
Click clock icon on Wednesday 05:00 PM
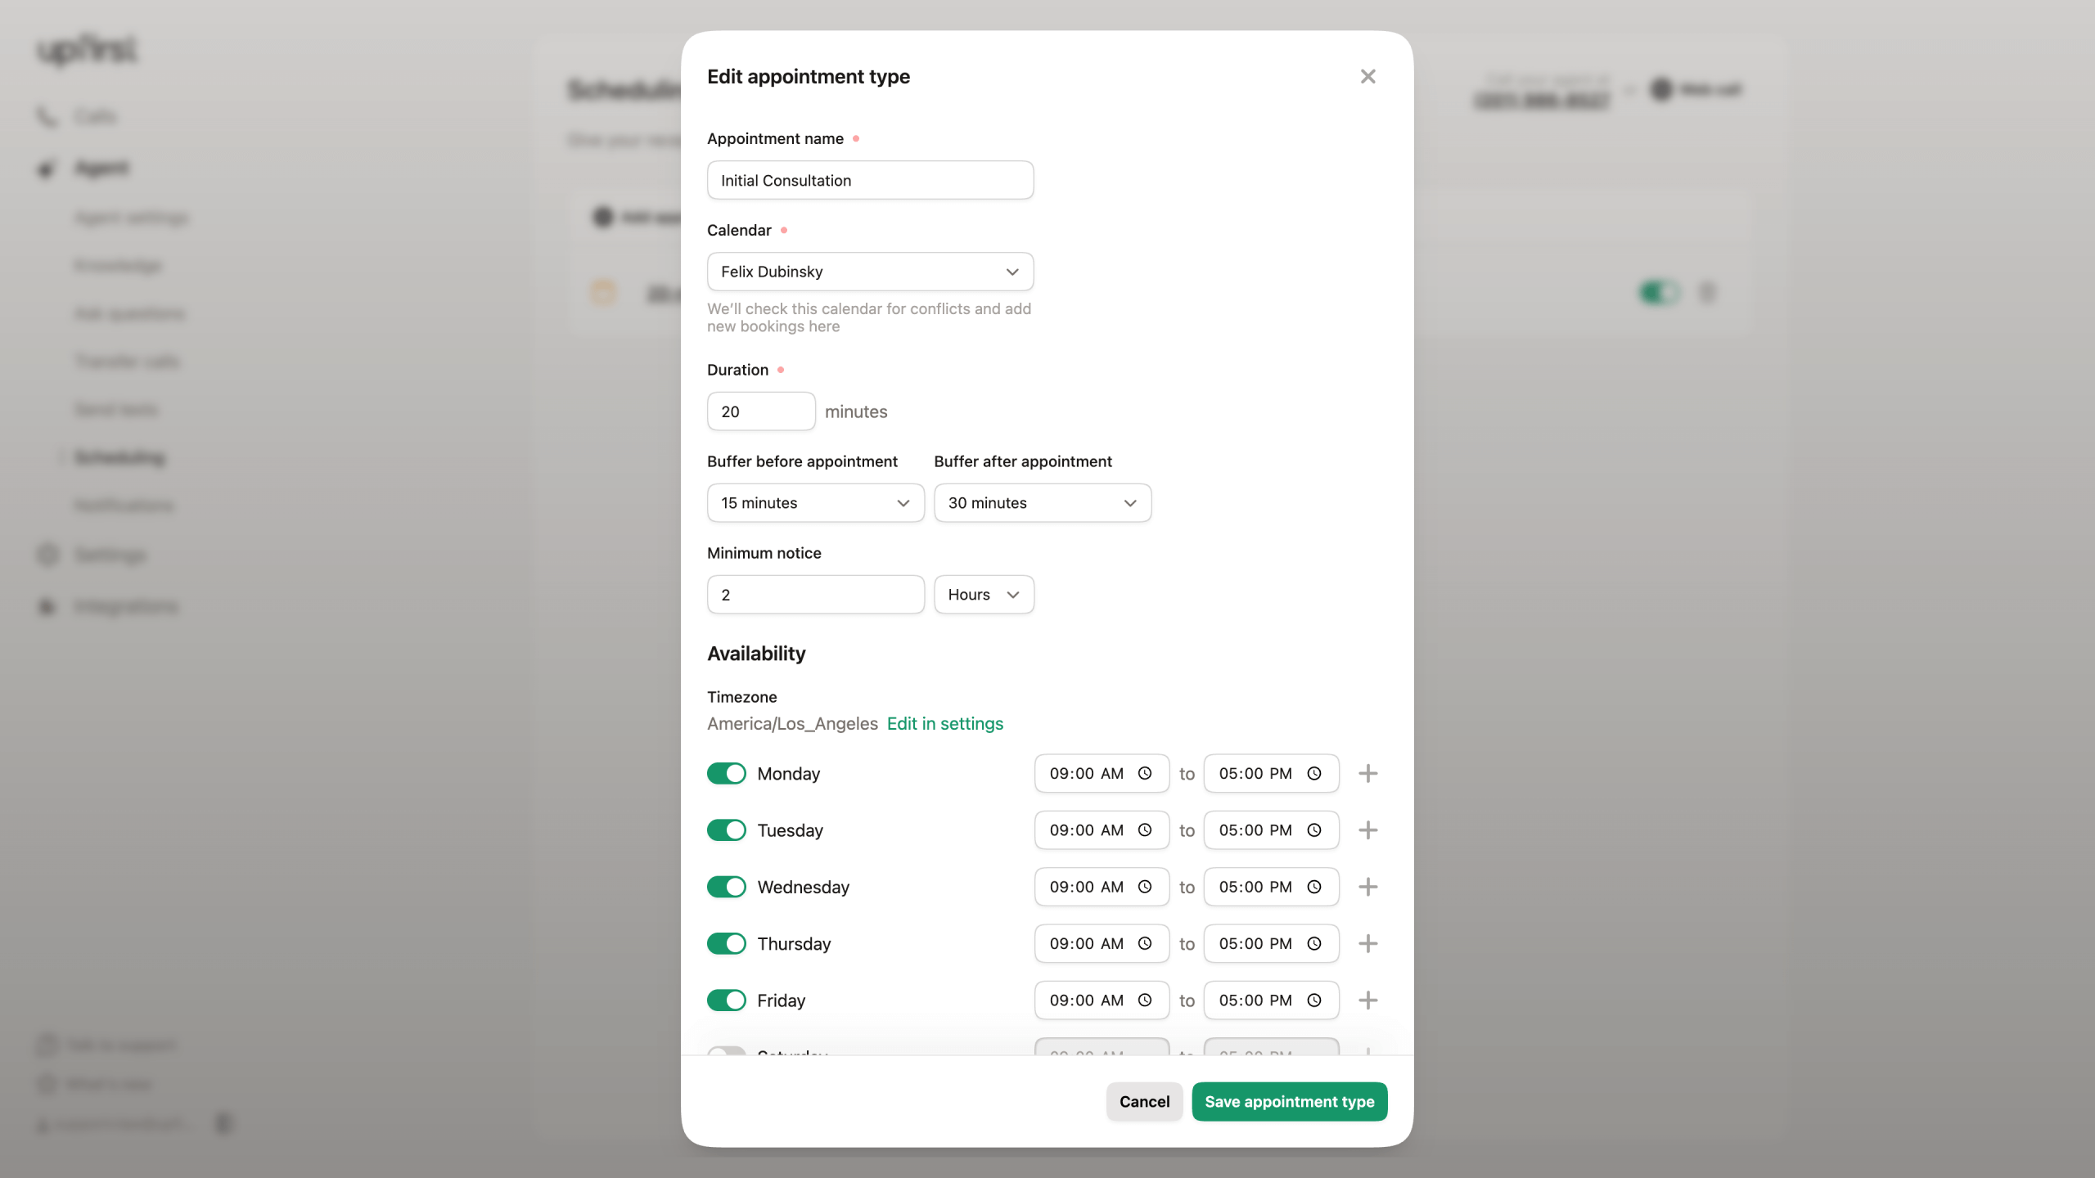click(x=1314, y=887)
